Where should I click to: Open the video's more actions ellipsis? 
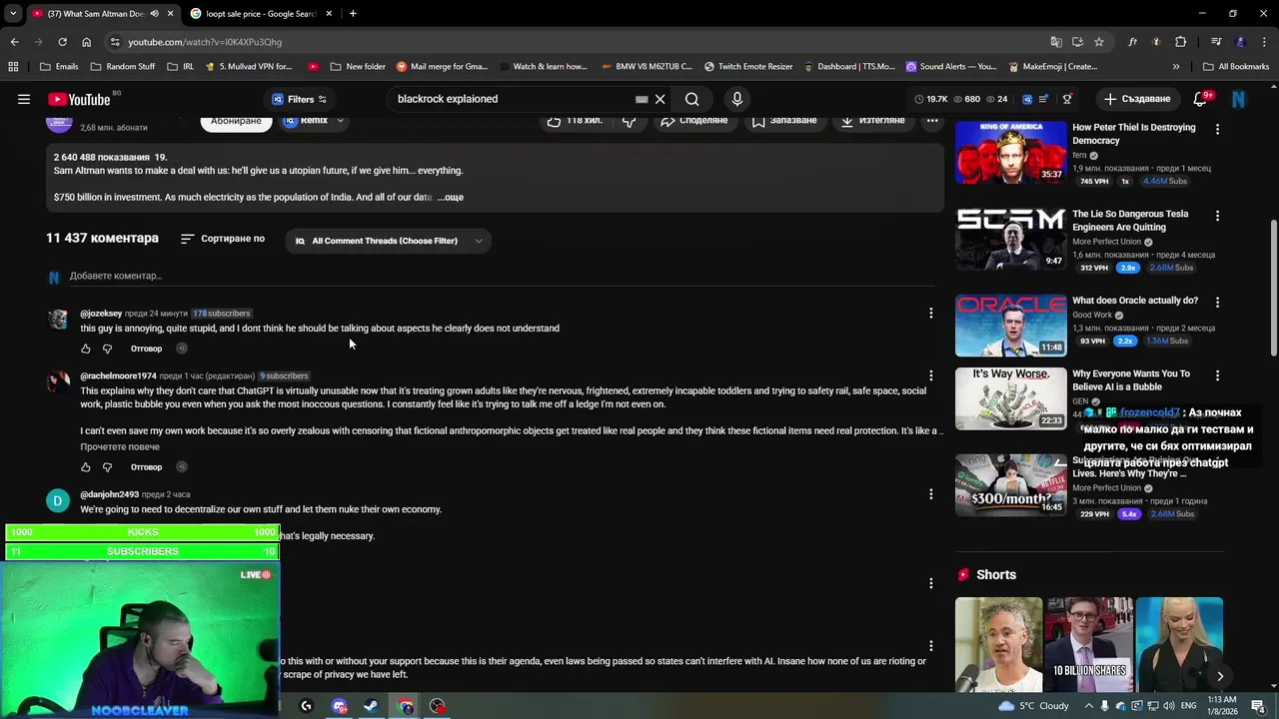pyautogui.click(x=932, y=121)
